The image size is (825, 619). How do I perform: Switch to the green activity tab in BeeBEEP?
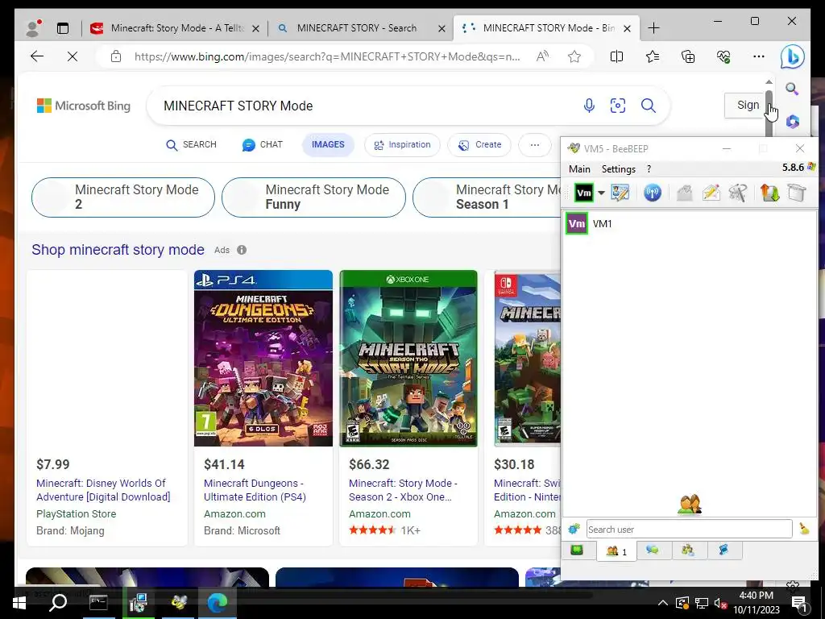577,550
